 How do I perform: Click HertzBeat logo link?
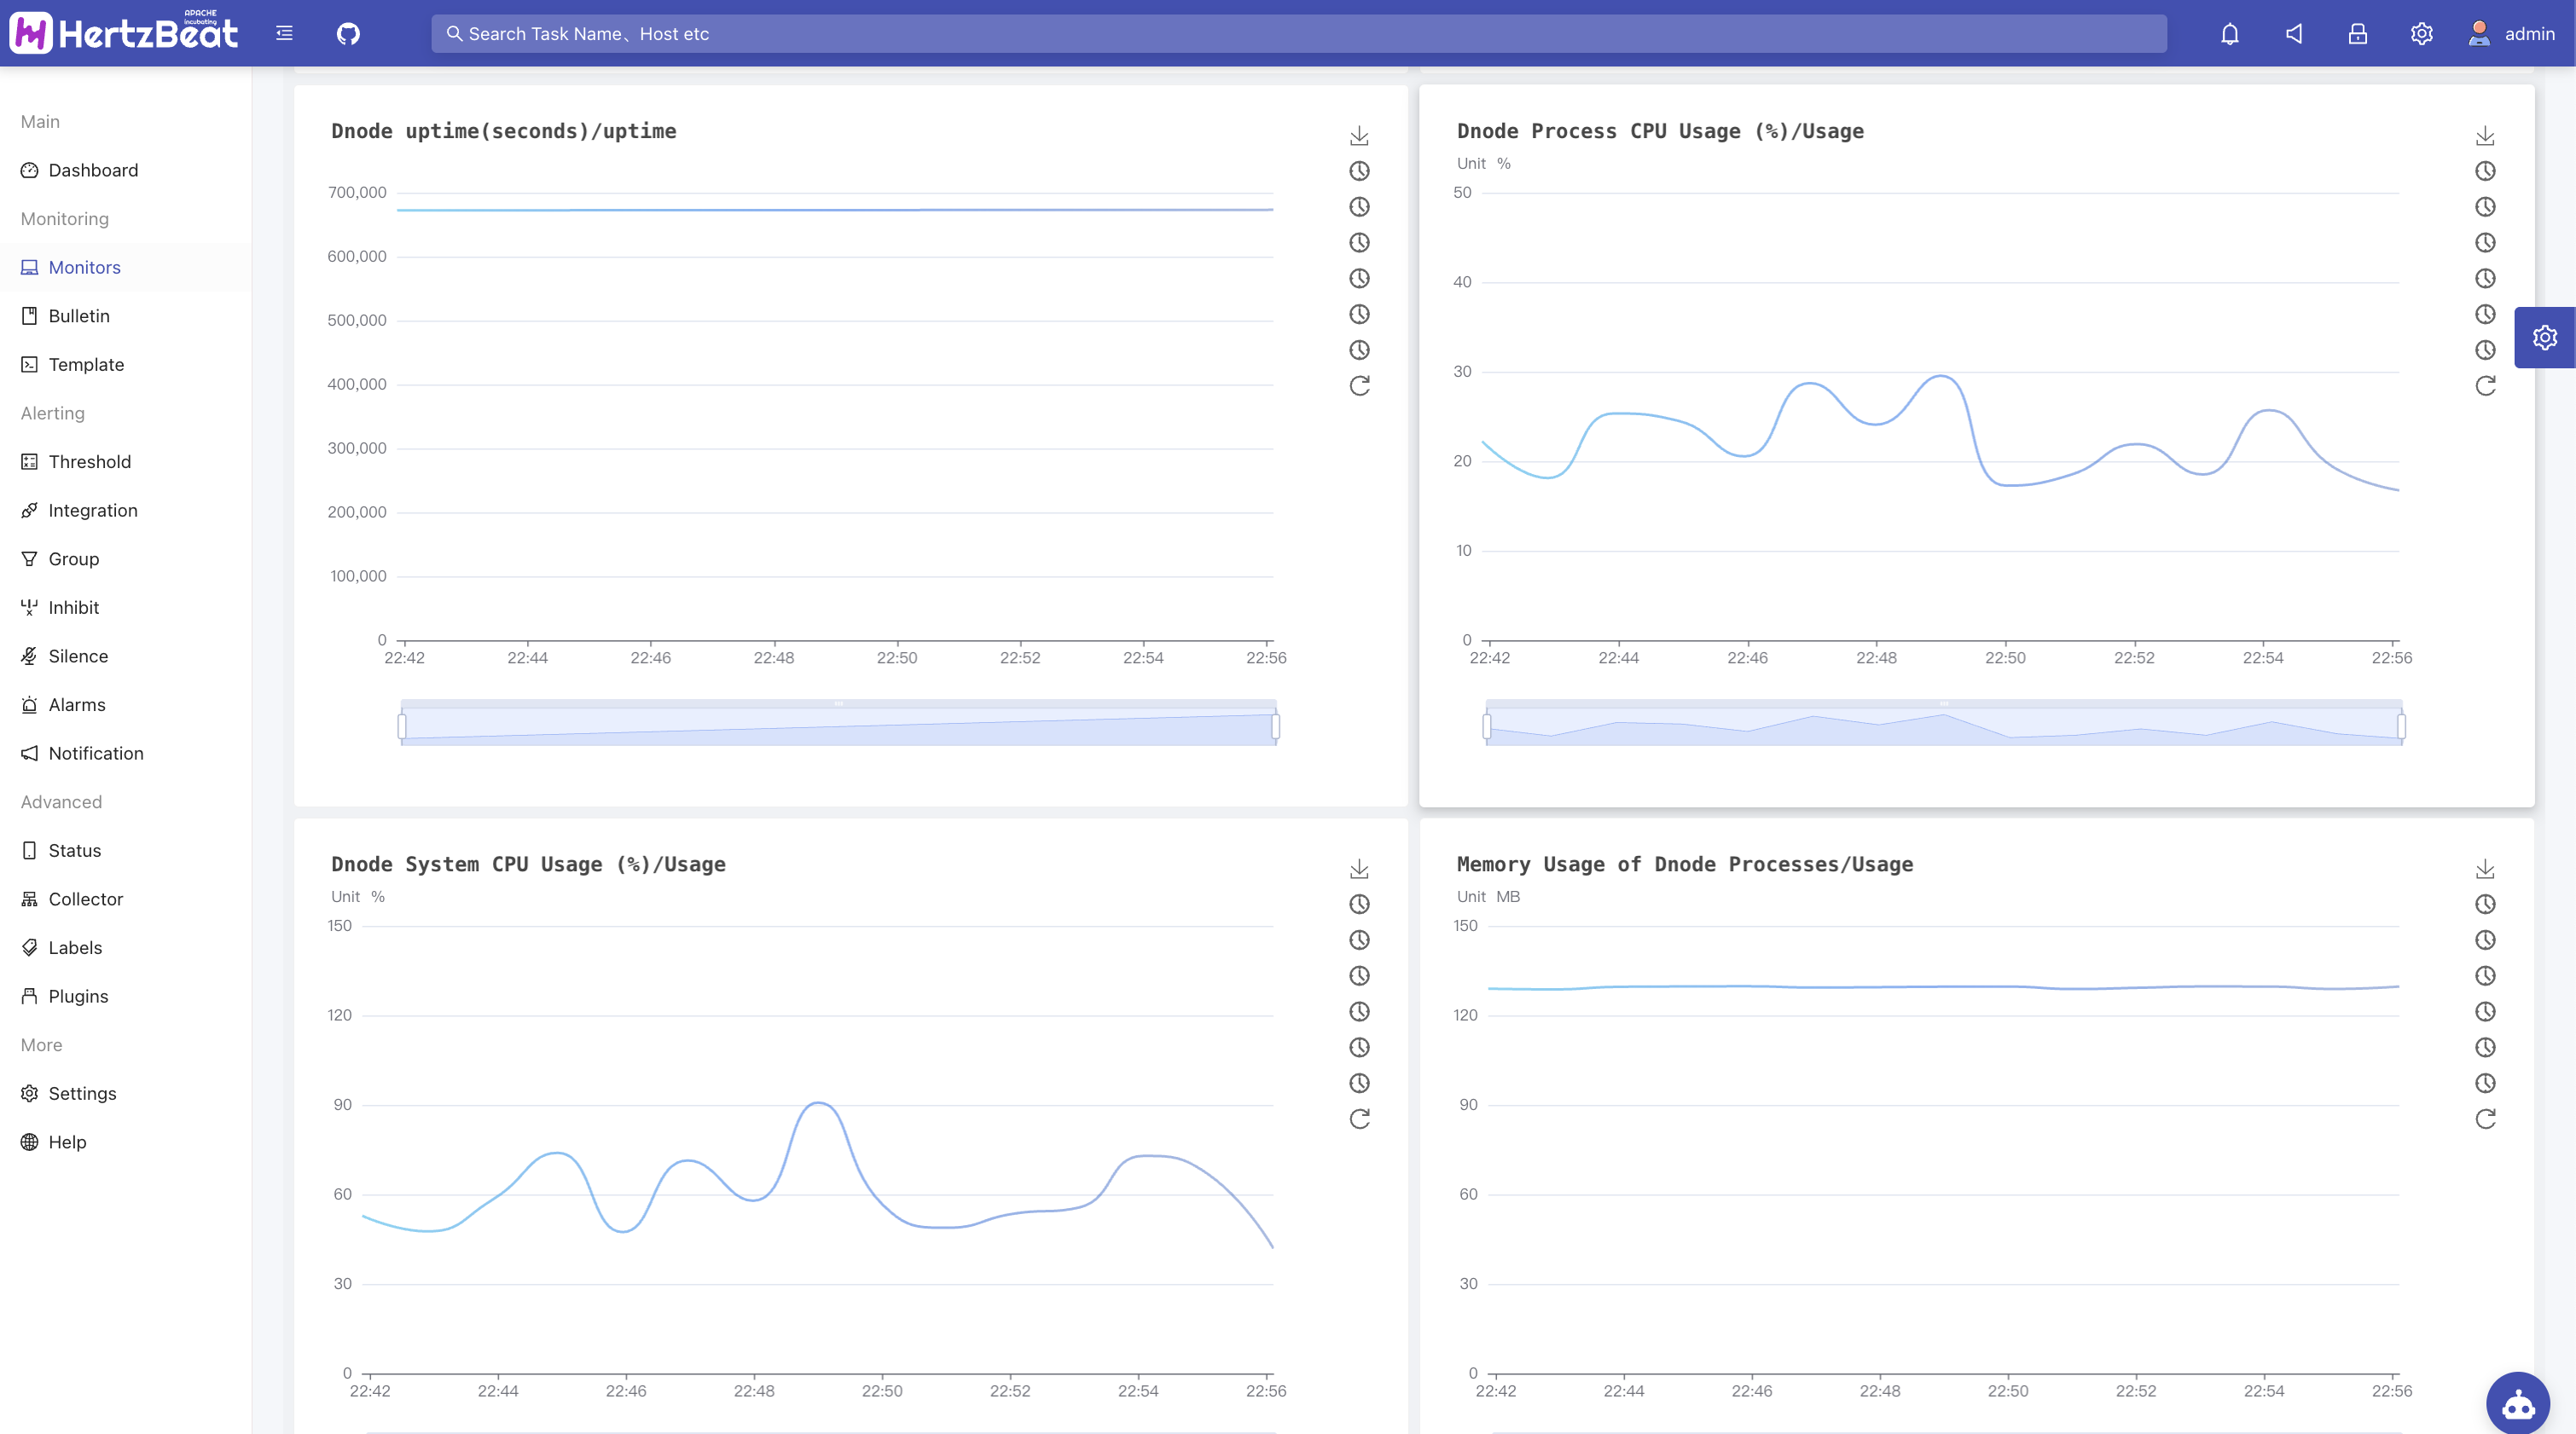point(124,34)
